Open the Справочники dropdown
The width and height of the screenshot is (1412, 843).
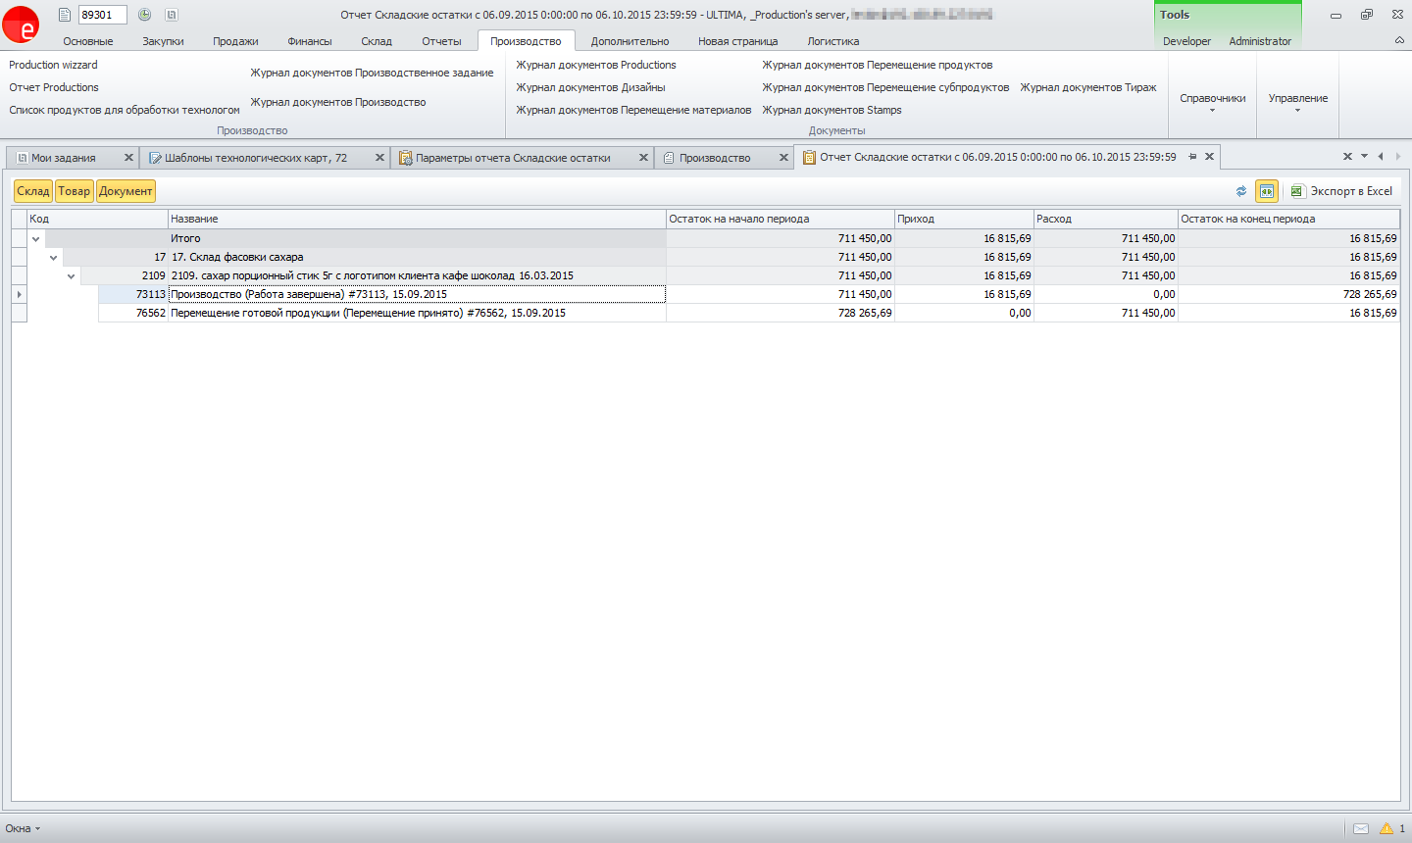click(x=1212, y=101)
